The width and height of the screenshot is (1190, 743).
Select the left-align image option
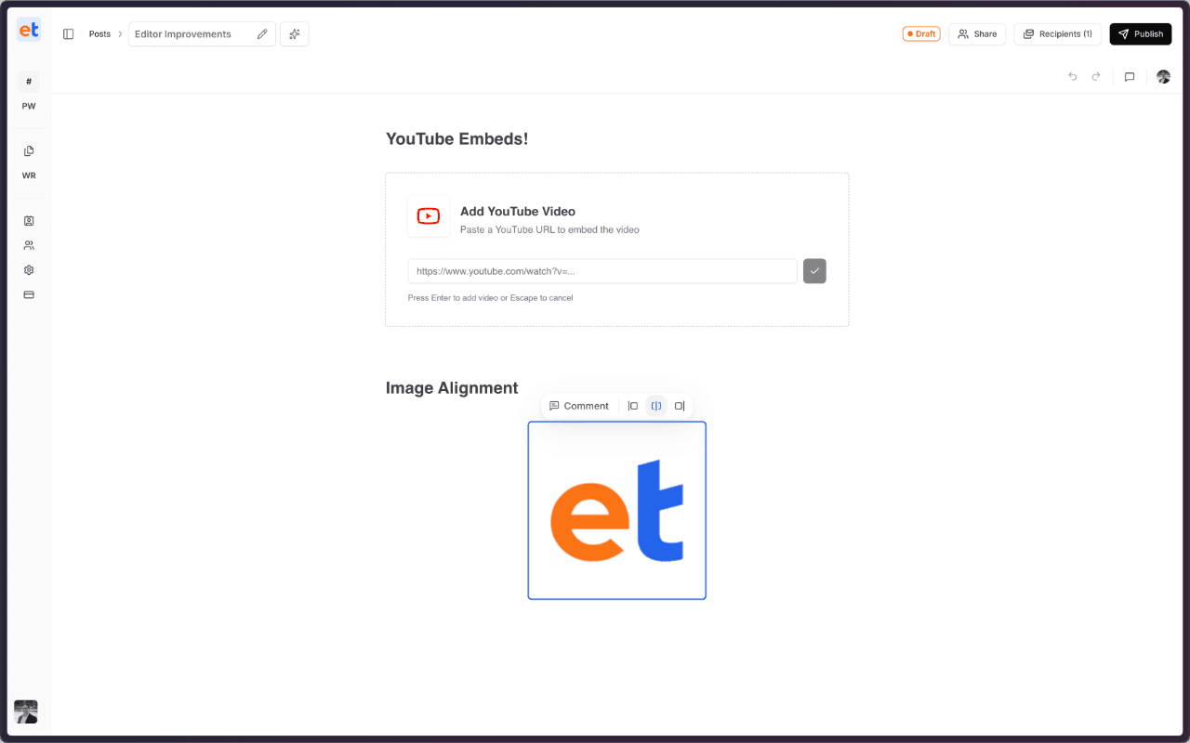[633, 406]
